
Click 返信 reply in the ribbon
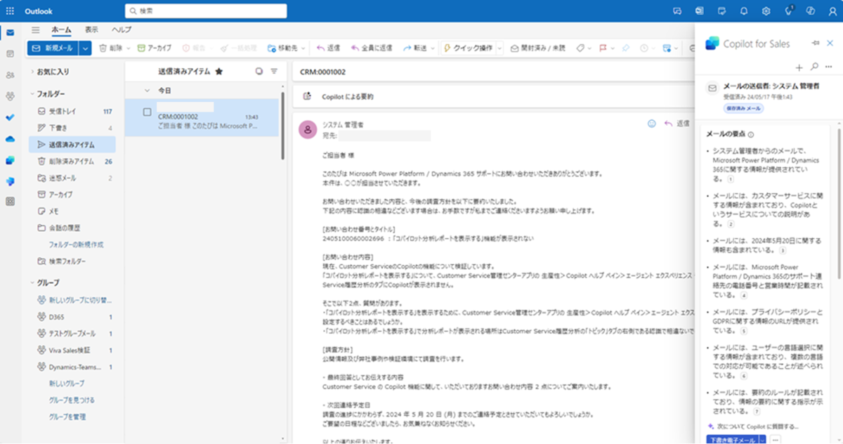pyautogui.click(x=328, y=48)
